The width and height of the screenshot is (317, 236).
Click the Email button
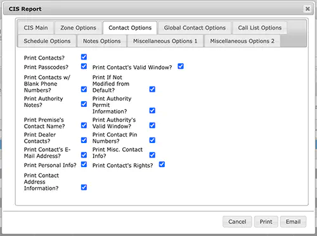point(293,221)
